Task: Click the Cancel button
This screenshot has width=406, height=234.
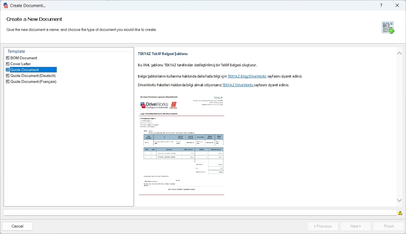Action: coord(17,226)
